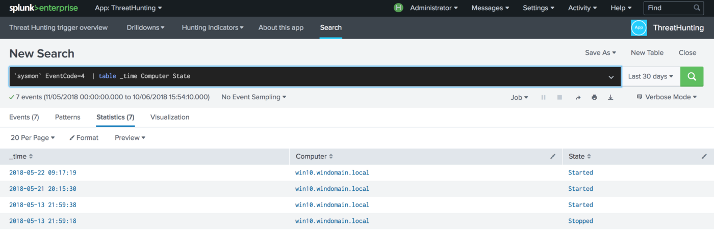The height and width of the screenshot is (231, 714).
Task: Click win10.windomain.local in 09:17:19 row
Action: (332, 172)
